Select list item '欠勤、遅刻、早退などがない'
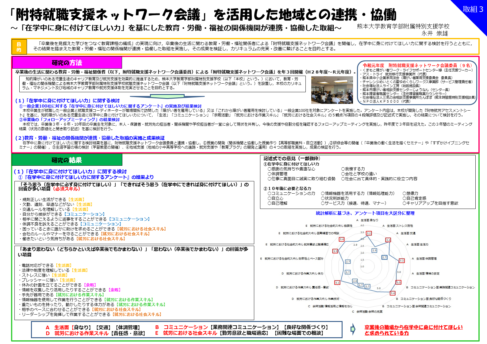This screenshot has height=344, width=487. click(46, 204)
